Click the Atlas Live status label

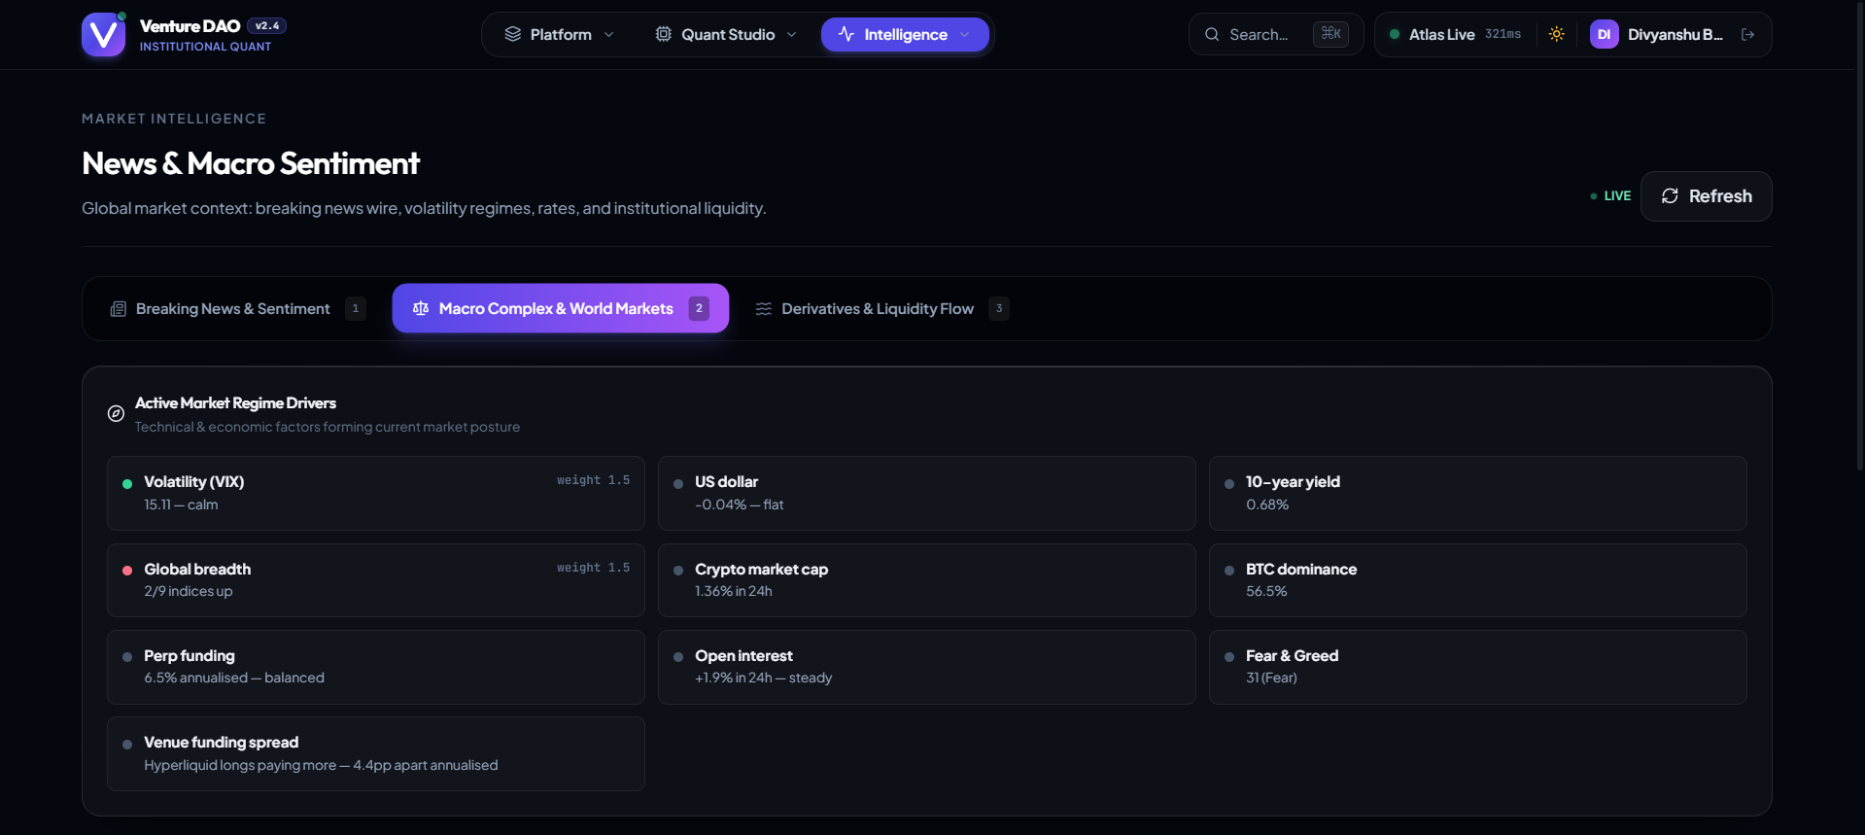[1441, 34]
